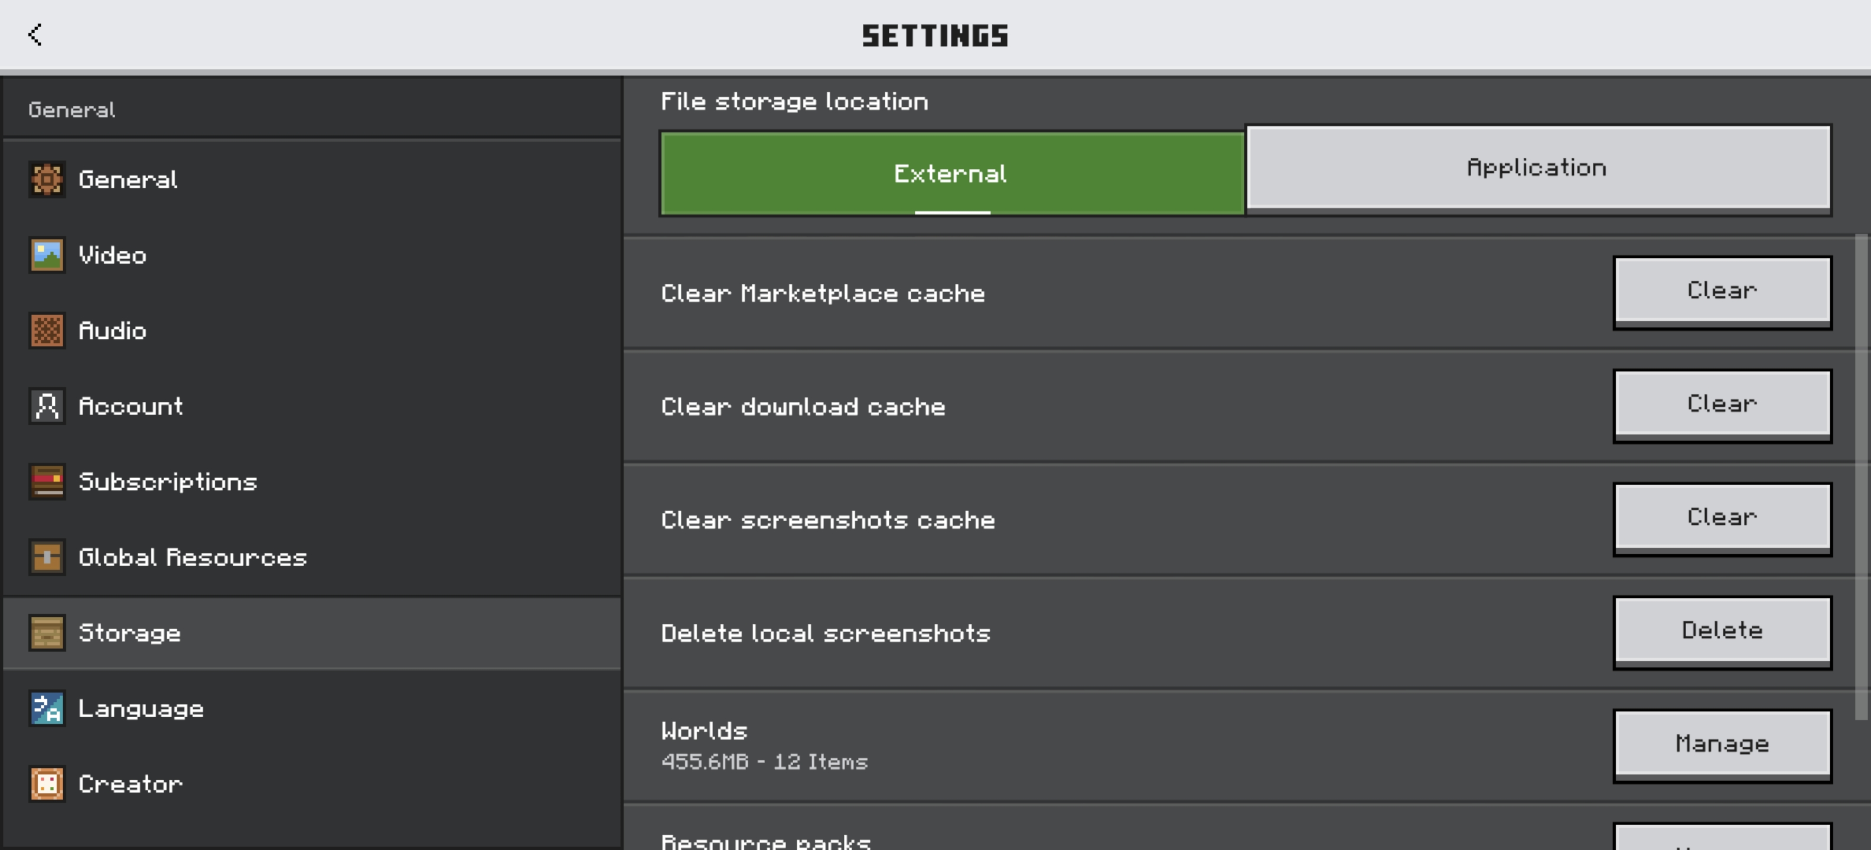Click the General gear icon in sidebar

pos(47,179)
